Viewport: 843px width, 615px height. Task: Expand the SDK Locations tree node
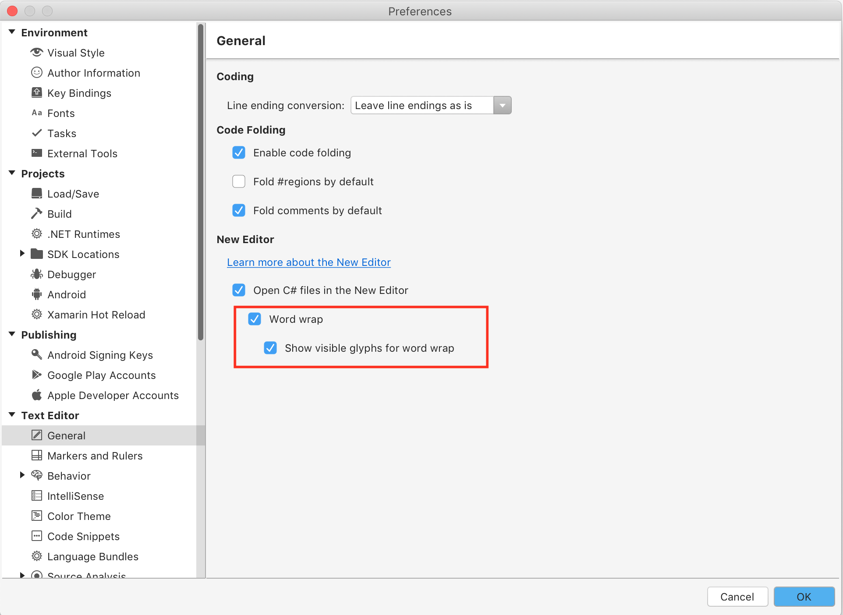22,254
